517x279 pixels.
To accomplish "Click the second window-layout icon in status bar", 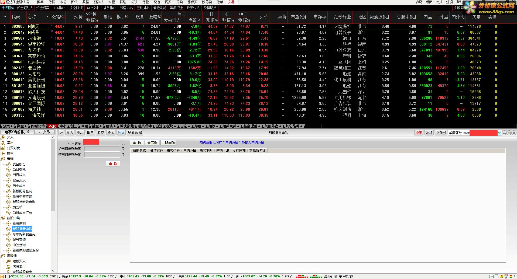I will point(497,276).
